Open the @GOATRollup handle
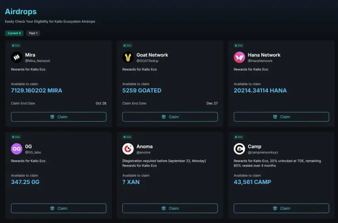This screenshot has height=223, width=338. pyautogui.click(x=147, y=61)
